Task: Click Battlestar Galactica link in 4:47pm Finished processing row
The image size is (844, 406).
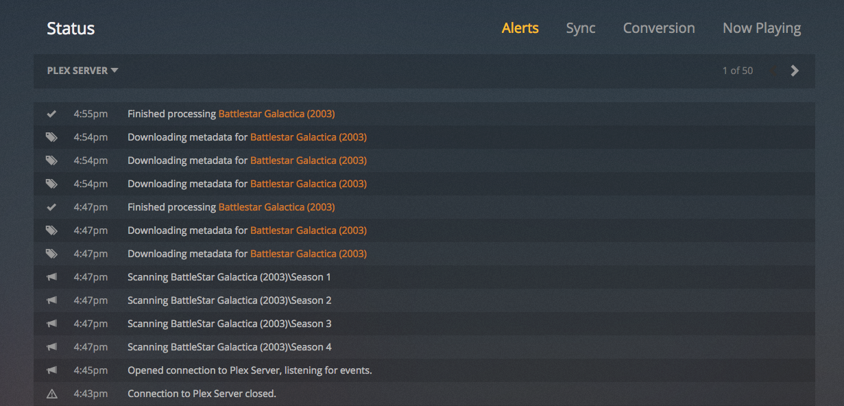Action: point(276,207)
